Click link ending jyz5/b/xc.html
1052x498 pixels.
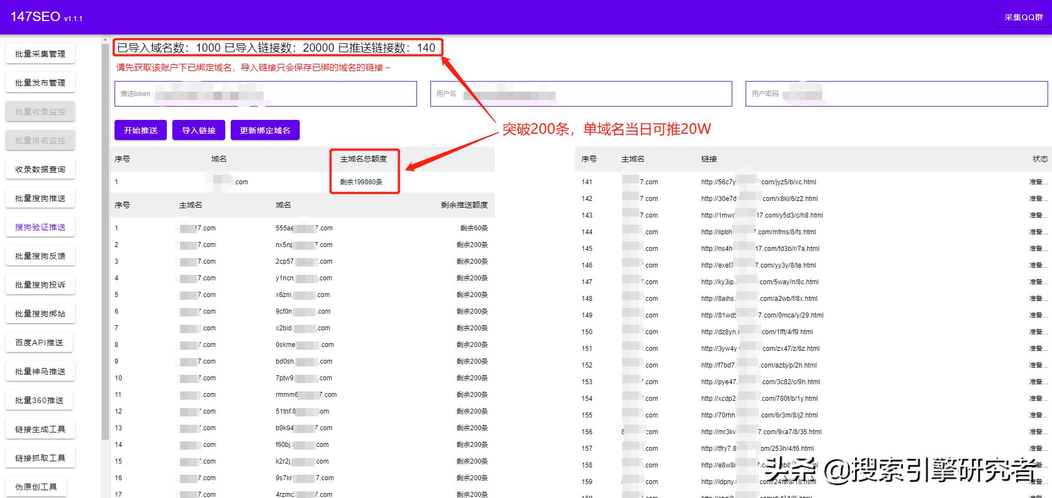click(758, 182)
